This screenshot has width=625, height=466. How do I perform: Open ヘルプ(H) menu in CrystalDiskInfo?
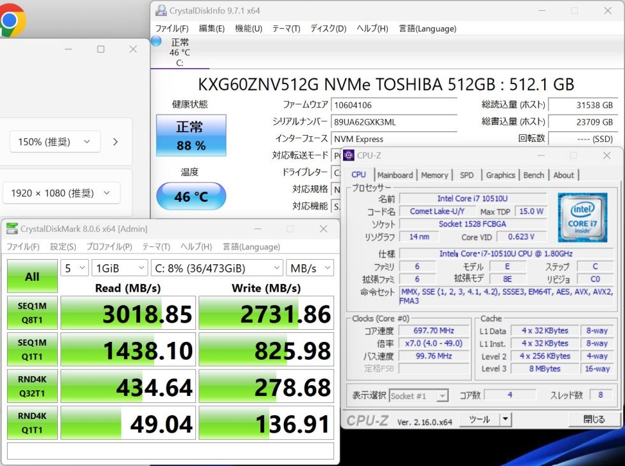[372, 29]
